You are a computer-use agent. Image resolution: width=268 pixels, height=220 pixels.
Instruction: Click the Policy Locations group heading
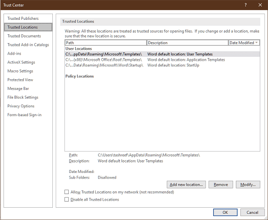[x=80, y=76]
